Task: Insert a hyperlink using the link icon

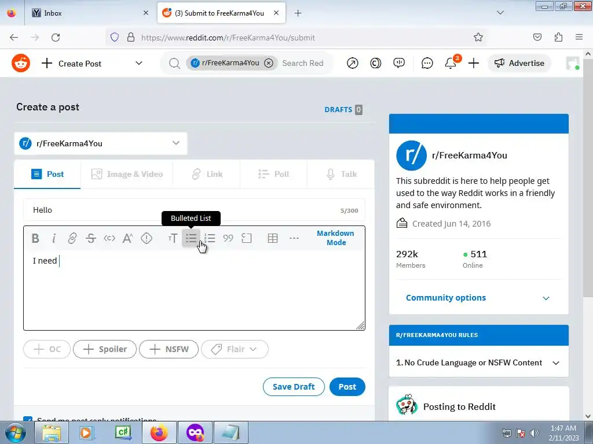Action: point(72,238)
